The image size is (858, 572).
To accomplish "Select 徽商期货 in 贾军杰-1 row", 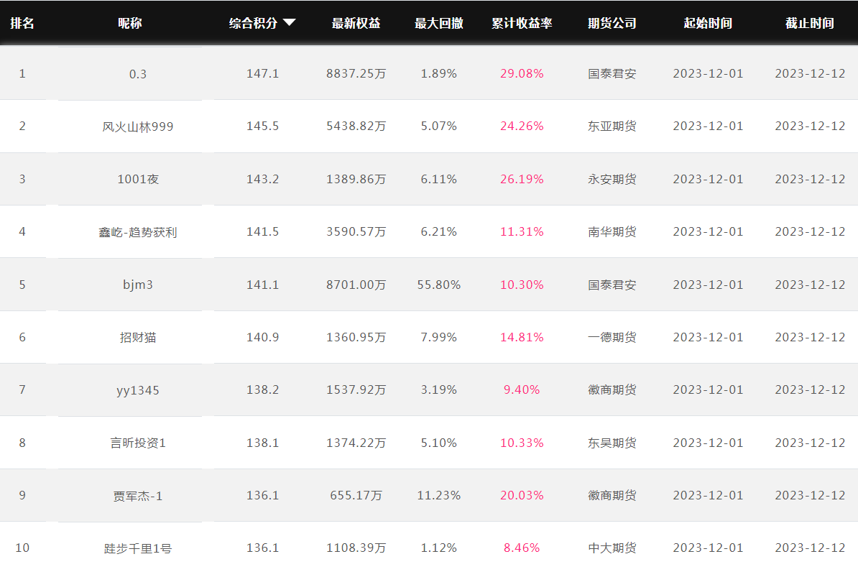I will [612, 495].
